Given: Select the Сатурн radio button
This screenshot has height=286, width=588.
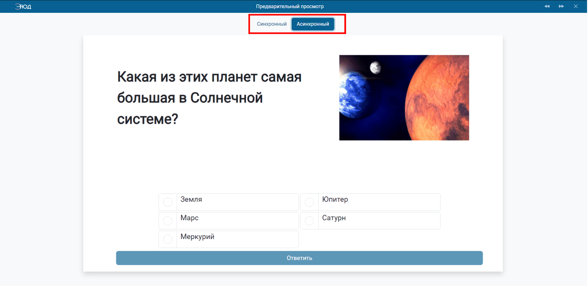Looking at the screenshot, I should 310,221.
